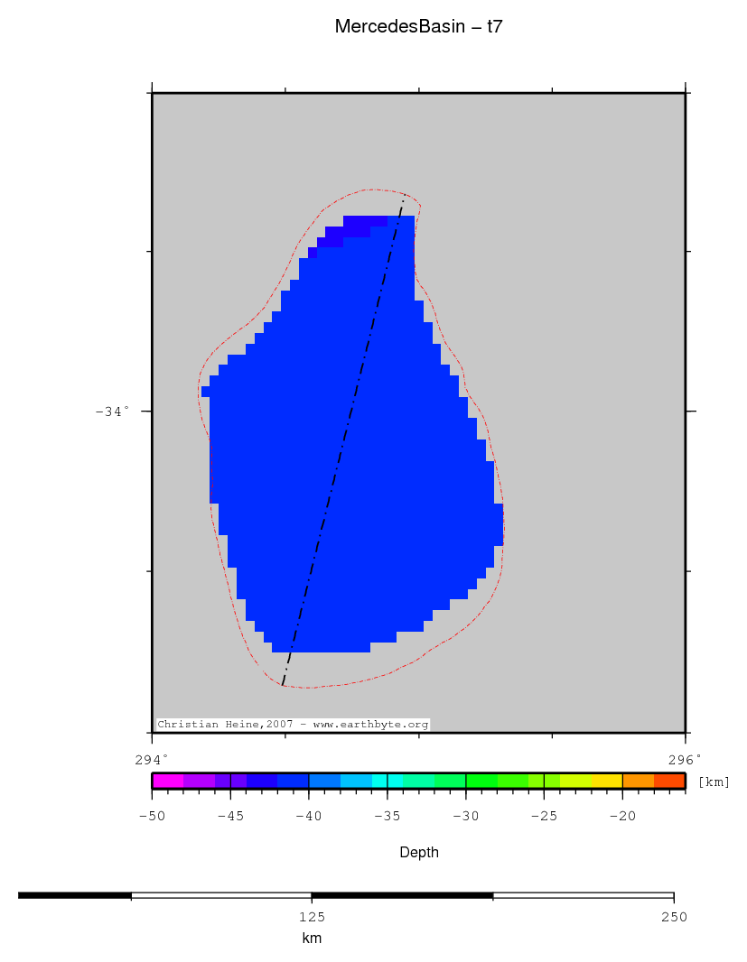The image size is (747, 962).
Task: Click the leftmost black scale bar segment
Action: click(x=75, y=895)
